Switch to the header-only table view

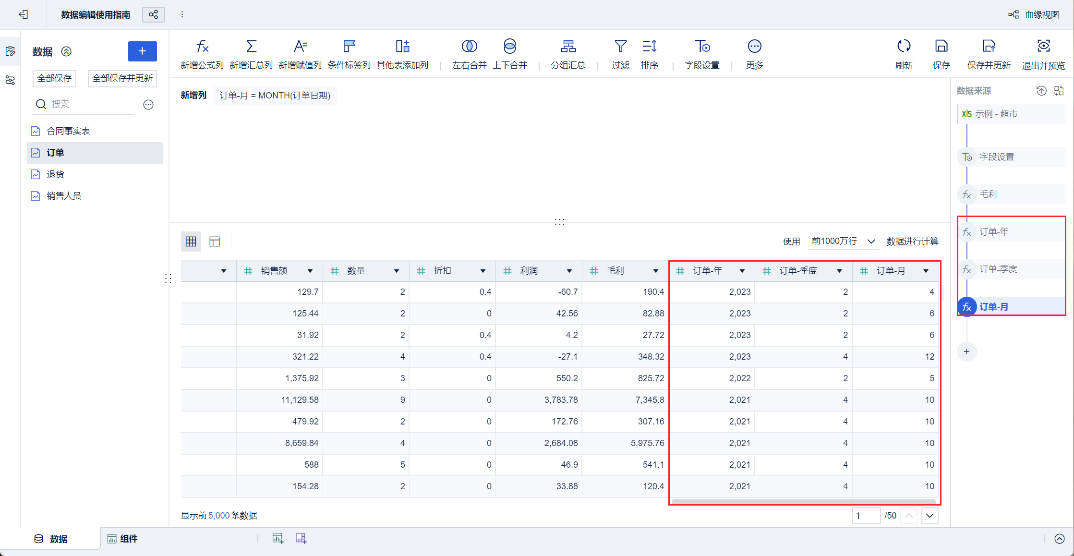pyautogui.click(x=215, y=242)
